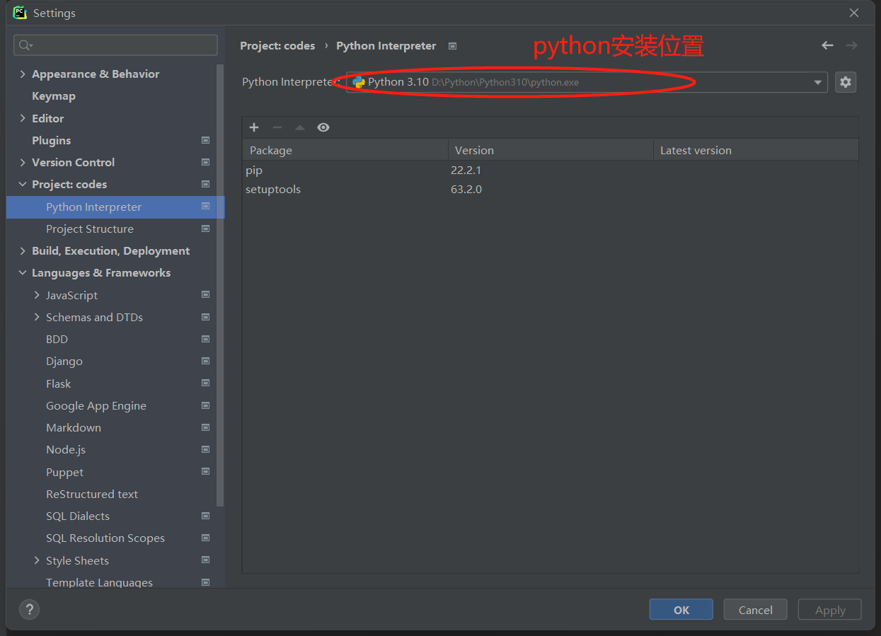
Task: Click project-level icon in Node.js row
Action: 205,449
